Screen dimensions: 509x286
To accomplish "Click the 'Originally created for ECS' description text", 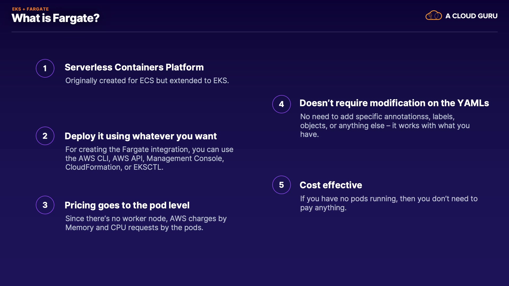I will pos(147,81).
